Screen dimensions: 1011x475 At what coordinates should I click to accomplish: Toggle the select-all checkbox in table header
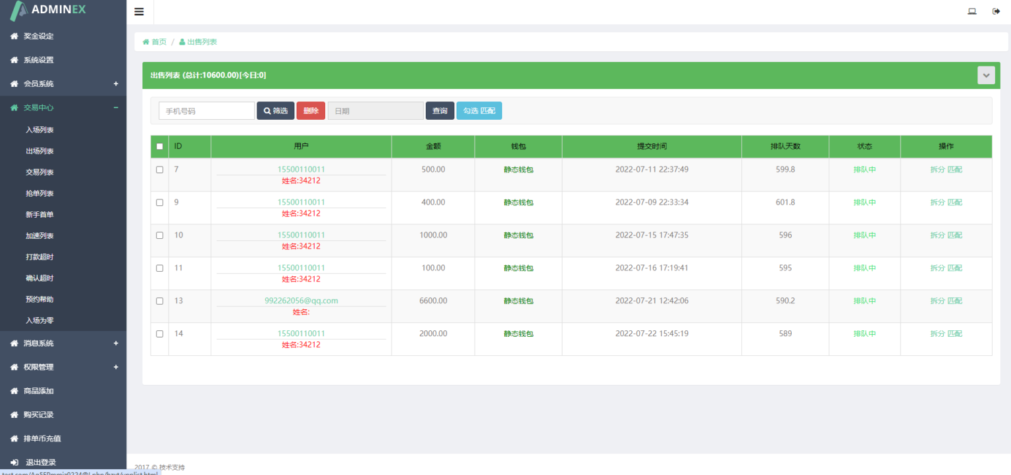159,147
